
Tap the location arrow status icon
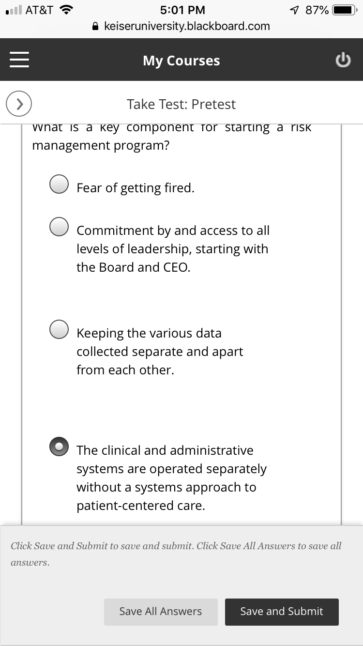coord(294,10)
